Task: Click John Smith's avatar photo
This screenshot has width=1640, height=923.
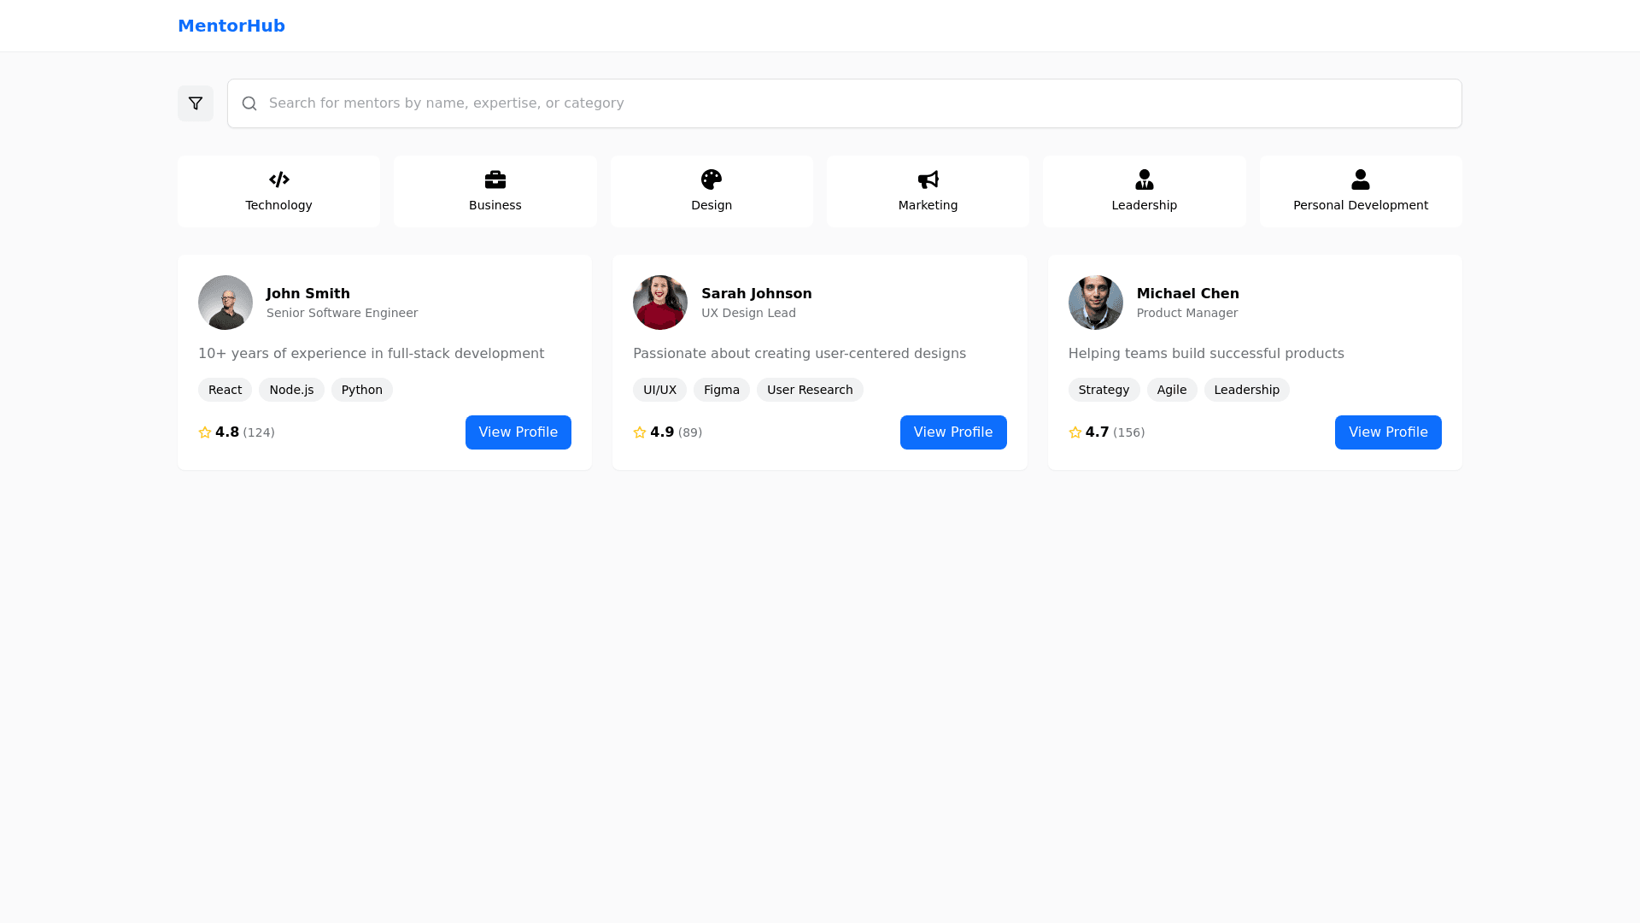Action: tap(225, 303)
